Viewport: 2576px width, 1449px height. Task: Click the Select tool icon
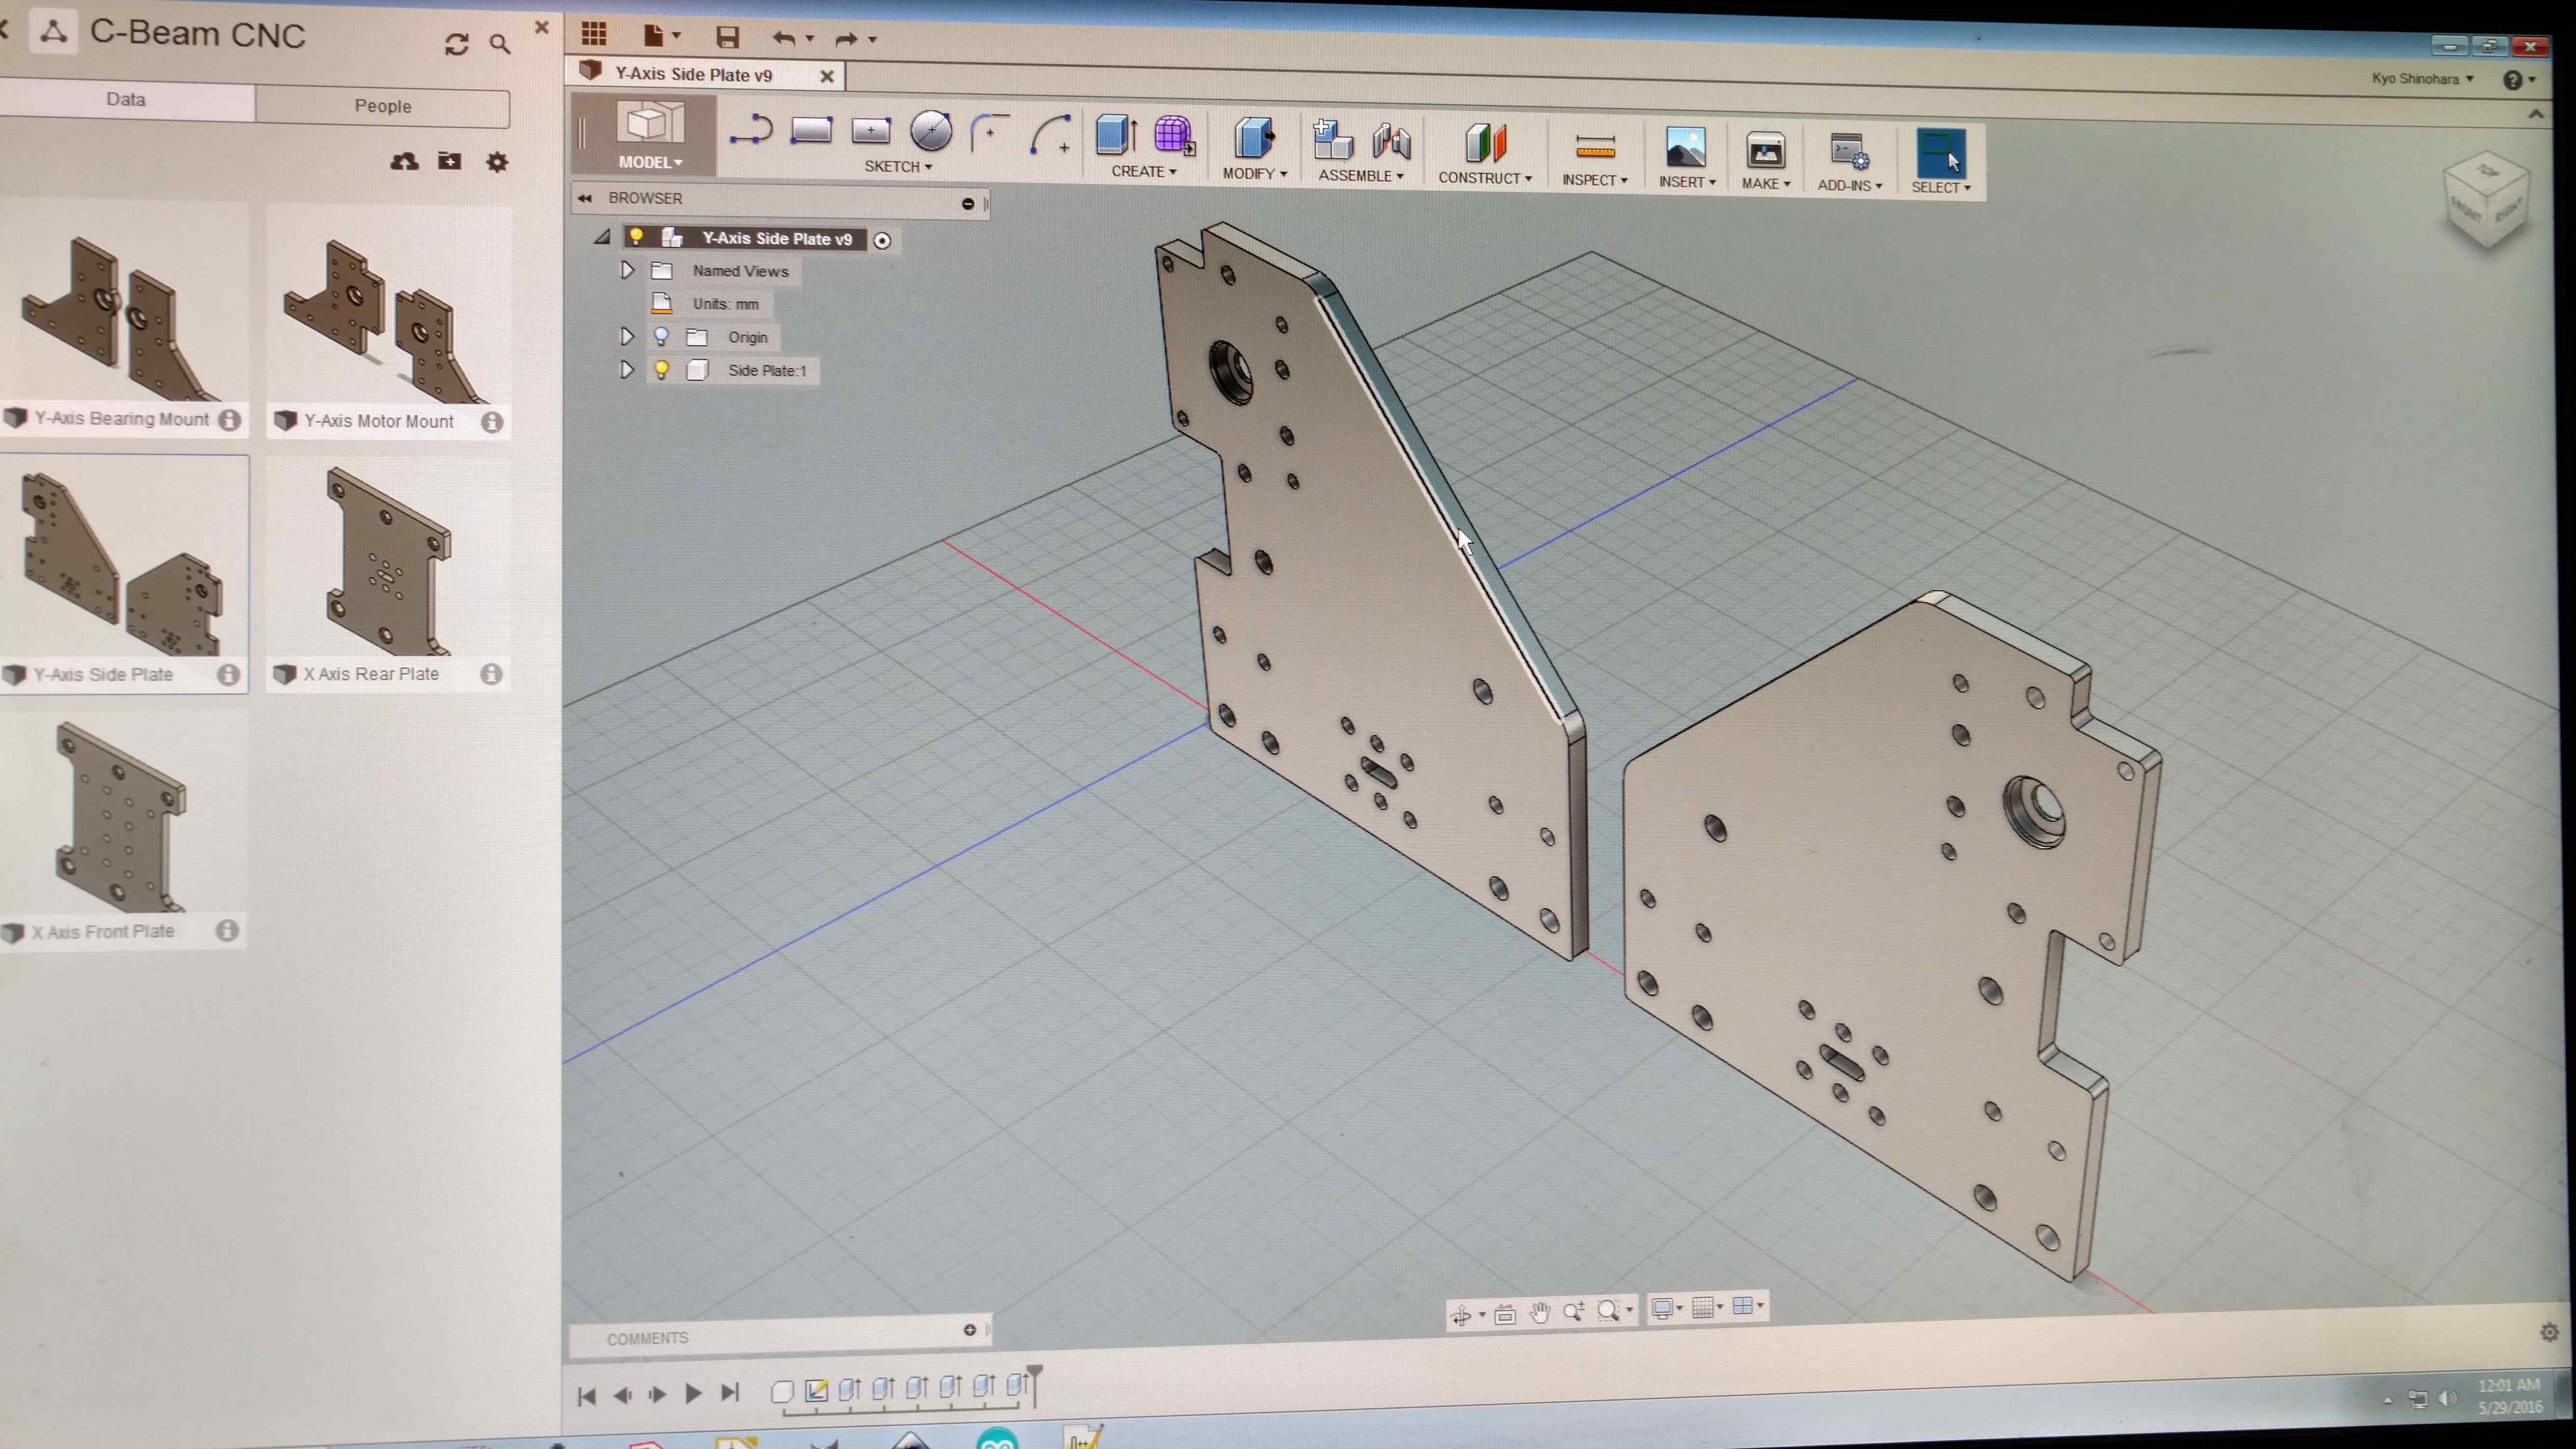1940,154
